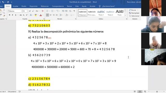
Task: Open the Revisar tab
Action: [70, 6]
